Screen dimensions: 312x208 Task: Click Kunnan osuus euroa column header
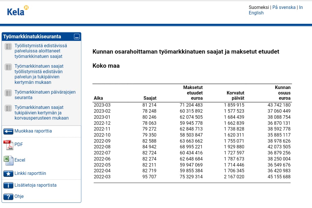click(x=283, y=93)
